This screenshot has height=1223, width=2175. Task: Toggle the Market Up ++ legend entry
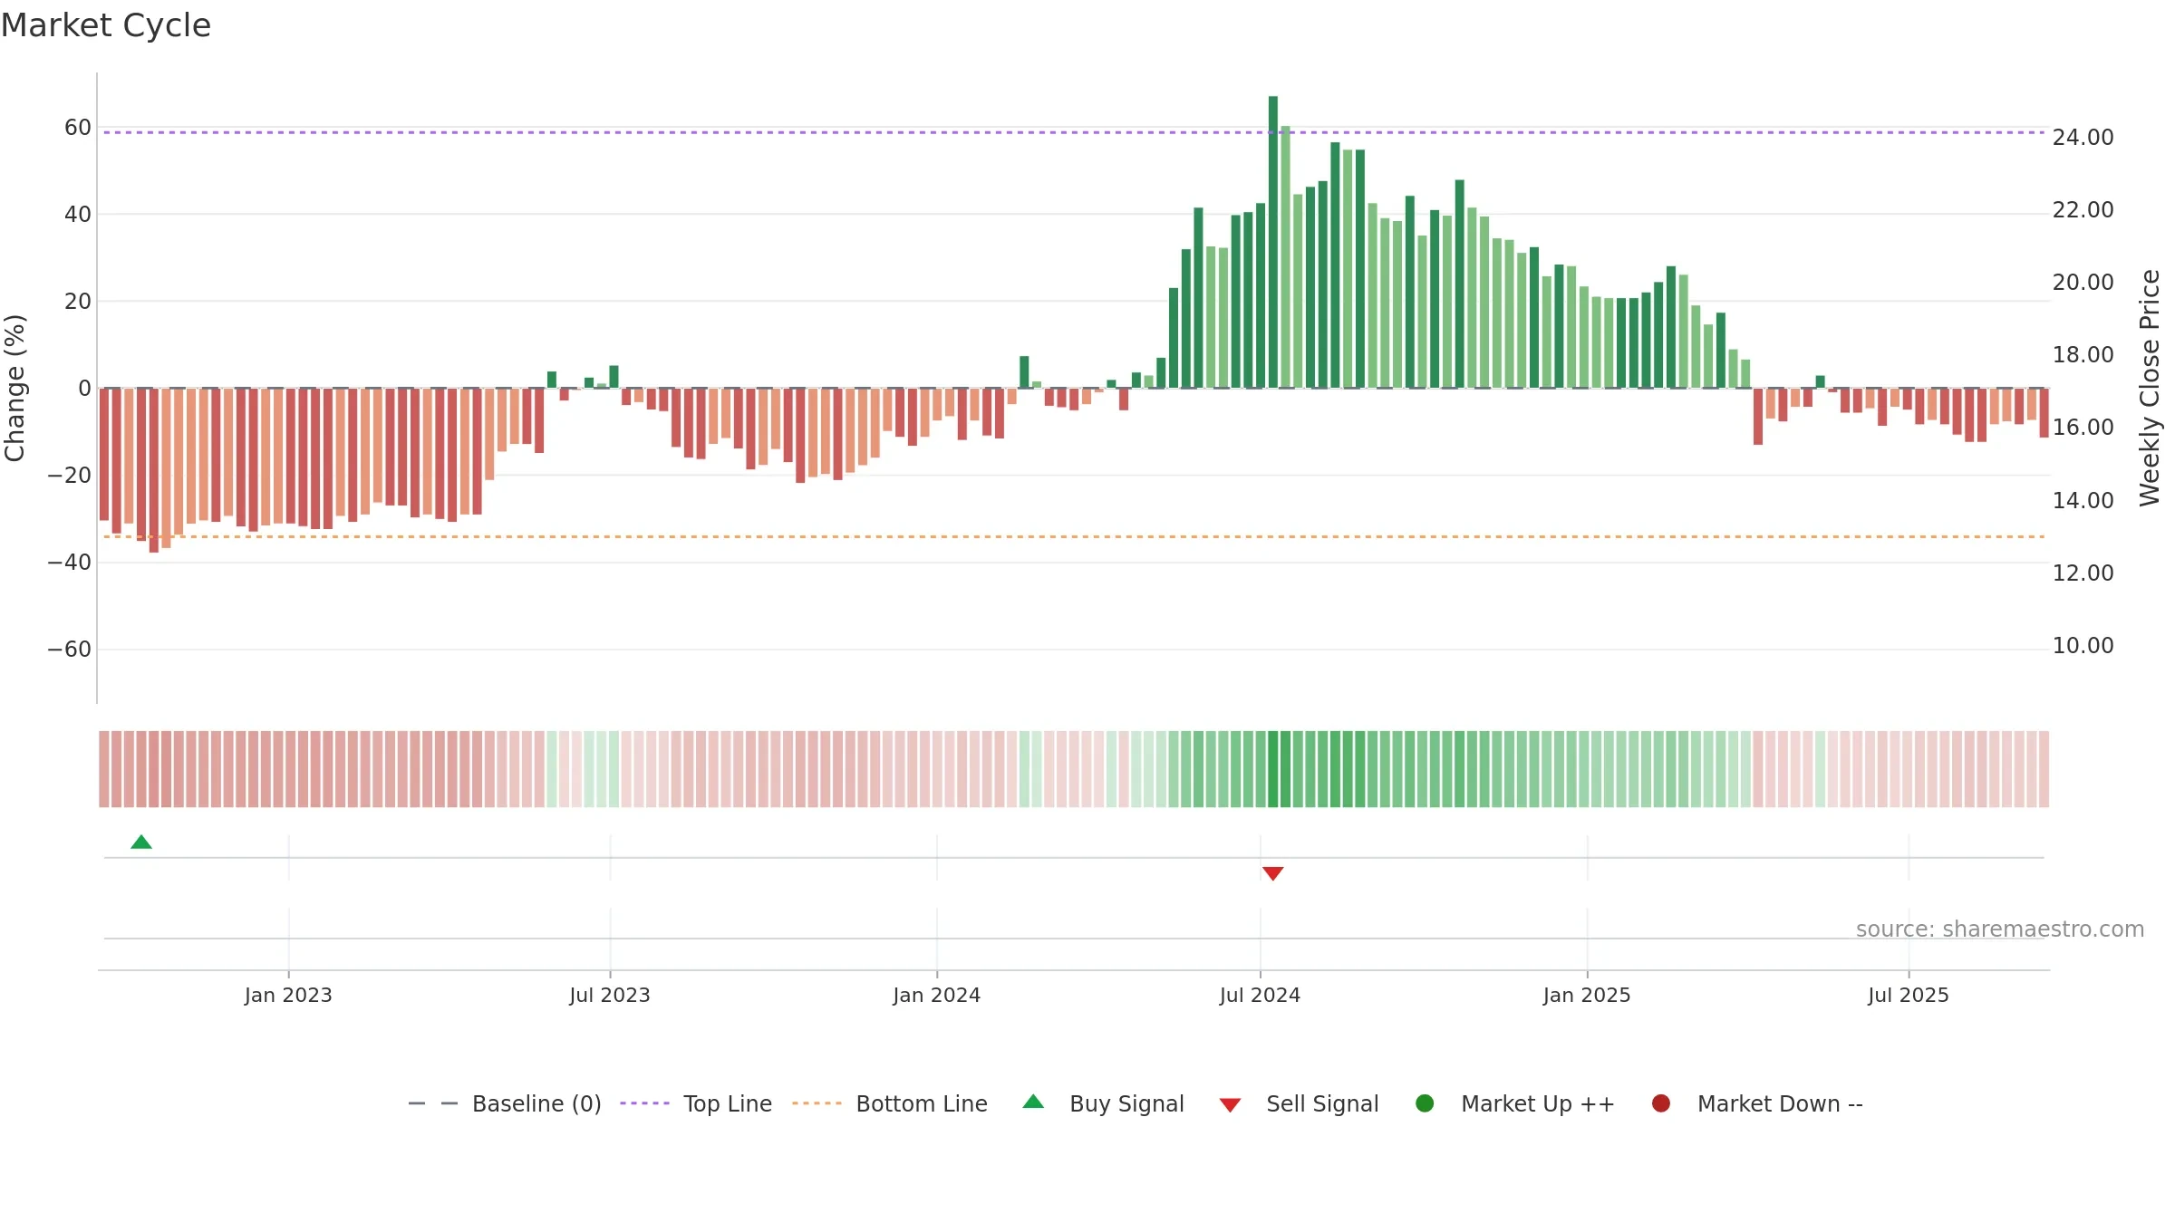(1515, 1103)
